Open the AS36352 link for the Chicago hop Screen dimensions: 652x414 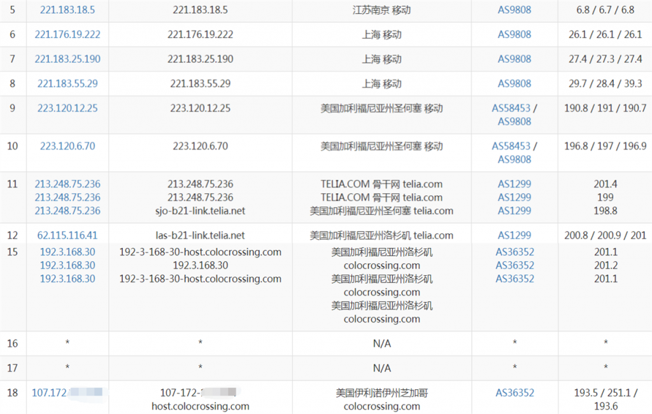[514, 392]
